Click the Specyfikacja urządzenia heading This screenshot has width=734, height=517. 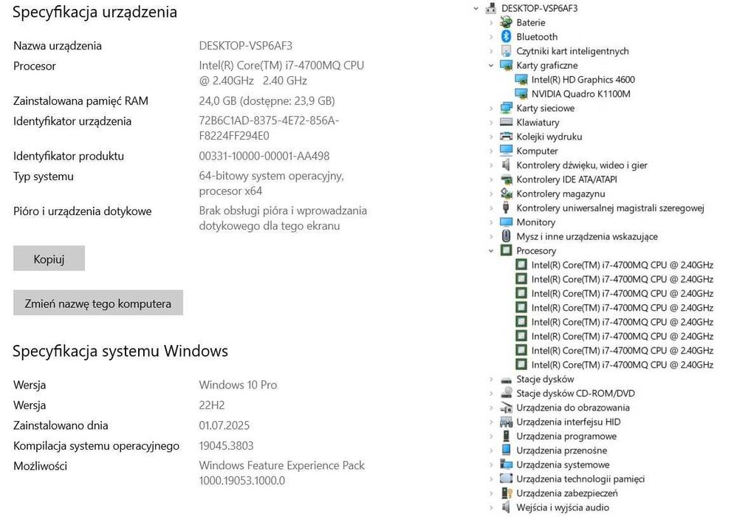tap(95, 12)
